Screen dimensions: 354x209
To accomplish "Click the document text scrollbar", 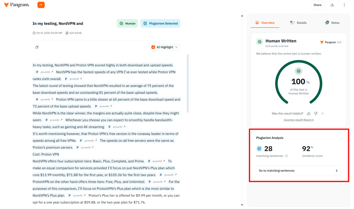I will click(x=187, y=83).
